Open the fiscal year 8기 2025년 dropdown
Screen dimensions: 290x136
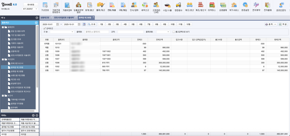(x=30, y=9)
